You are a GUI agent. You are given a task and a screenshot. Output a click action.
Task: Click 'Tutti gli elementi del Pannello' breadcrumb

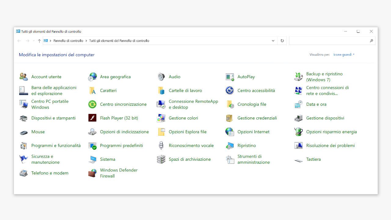(x=119, y=41)
